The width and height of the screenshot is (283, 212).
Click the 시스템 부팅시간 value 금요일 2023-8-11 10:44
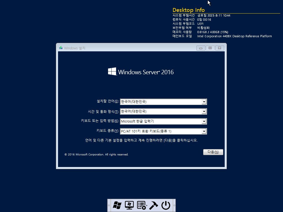point(214,15)
